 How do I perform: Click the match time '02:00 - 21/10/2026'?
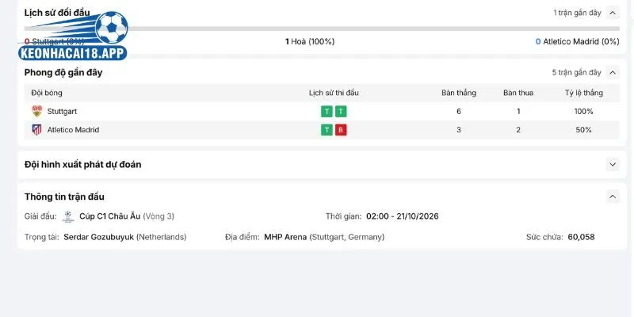coord(403,216)
